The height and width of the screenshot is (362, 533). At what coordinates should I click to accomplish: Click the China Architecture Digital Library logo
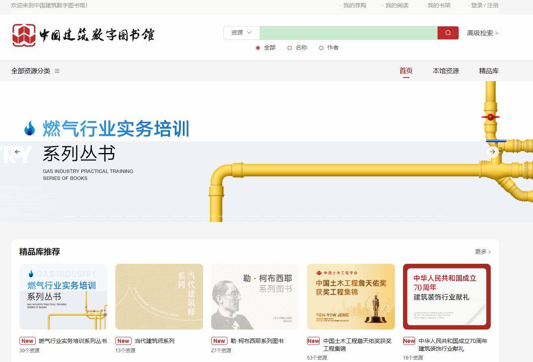click(x=83, y=35)
